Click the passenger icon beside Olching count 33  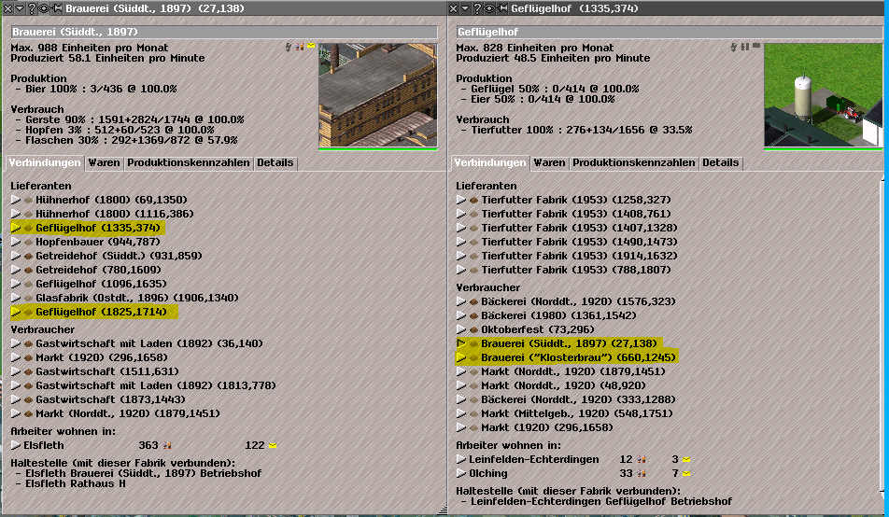point(641,473)
